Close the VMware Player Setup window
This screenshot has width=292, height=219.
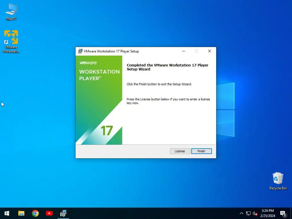(210, 51)
